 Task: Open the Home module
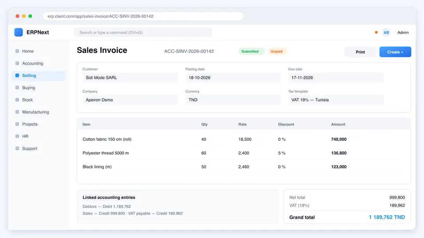pyautogui.click(x=28, y=51)
